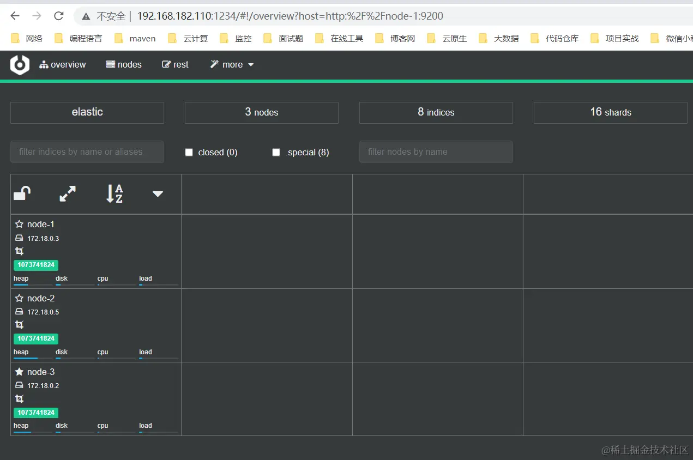Toggle the .special (8) checkbox

point(276,153)
